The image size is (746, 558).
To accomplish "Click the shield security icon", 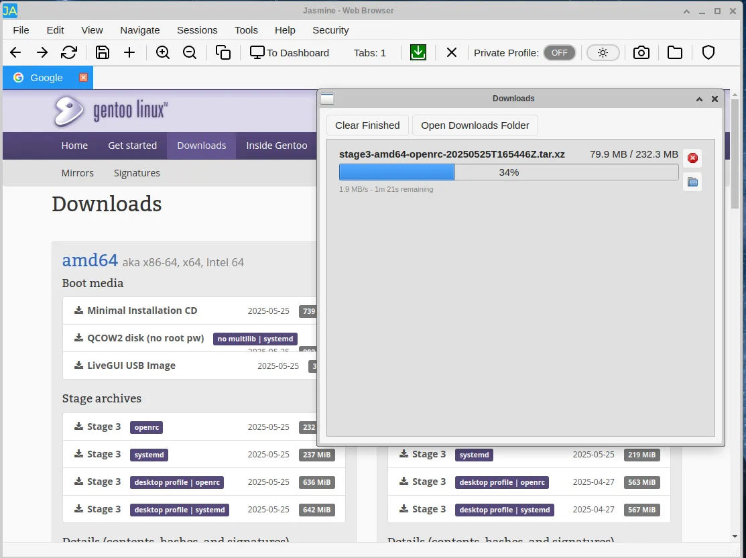I will (708, 52).
